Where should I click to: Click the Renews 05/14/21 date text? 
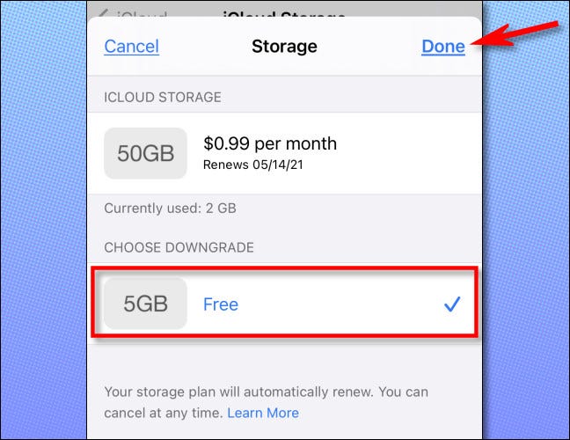click(253, 165)
